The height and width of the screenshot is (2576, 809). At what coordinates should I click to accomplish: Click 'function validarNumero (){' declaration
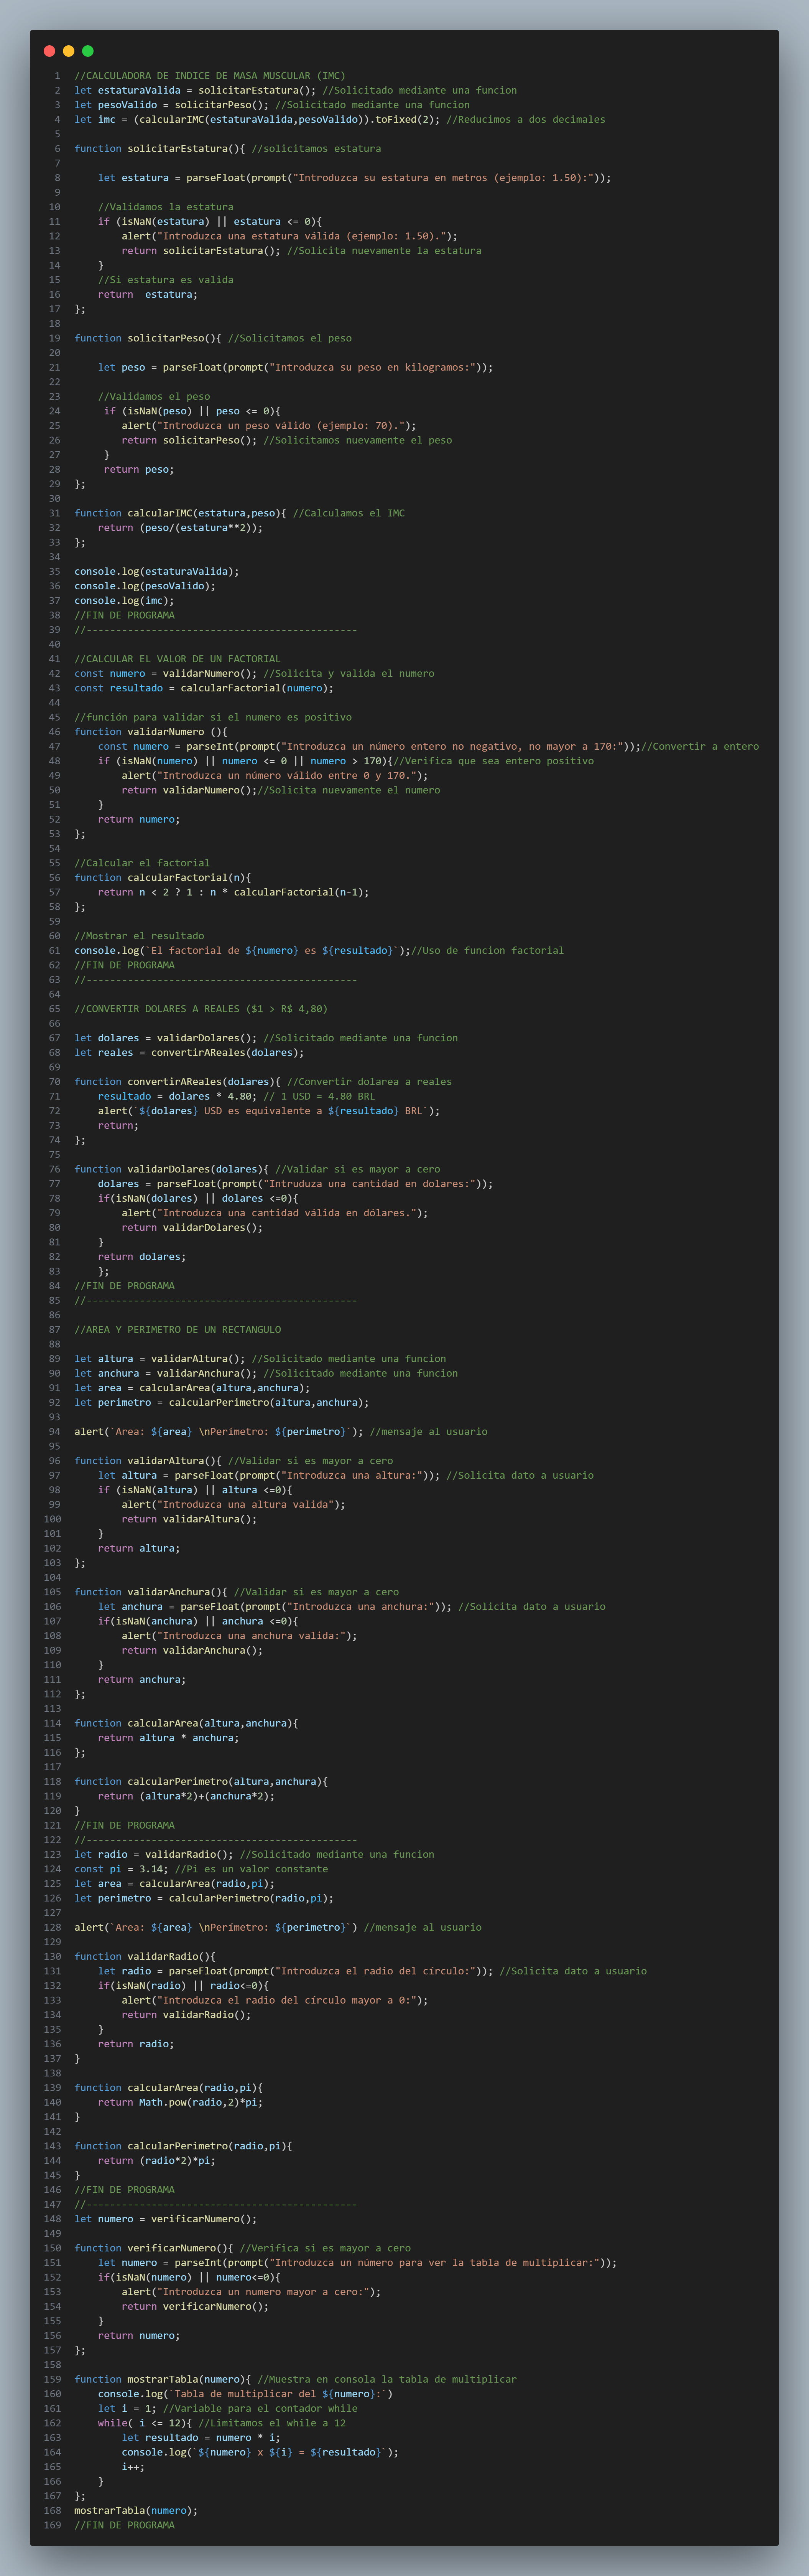click(x=151, y=732)
